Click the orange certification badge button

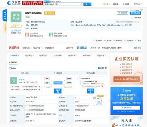[50, 13]
